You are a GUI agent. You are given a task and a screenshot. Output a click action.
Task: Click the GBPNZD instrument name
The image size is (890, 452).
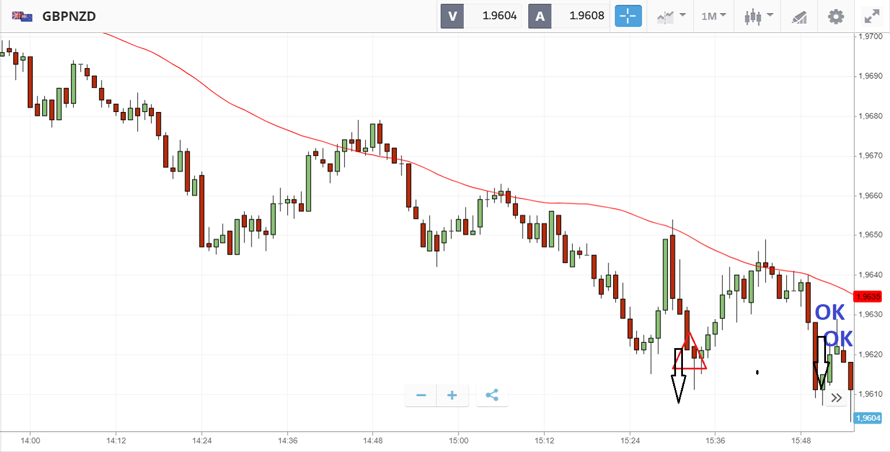69,16
